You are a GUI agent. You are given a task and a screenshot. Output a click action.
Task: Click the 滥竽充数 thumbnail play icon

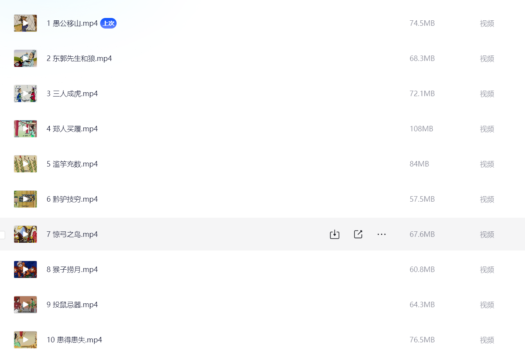coord(25,164)
